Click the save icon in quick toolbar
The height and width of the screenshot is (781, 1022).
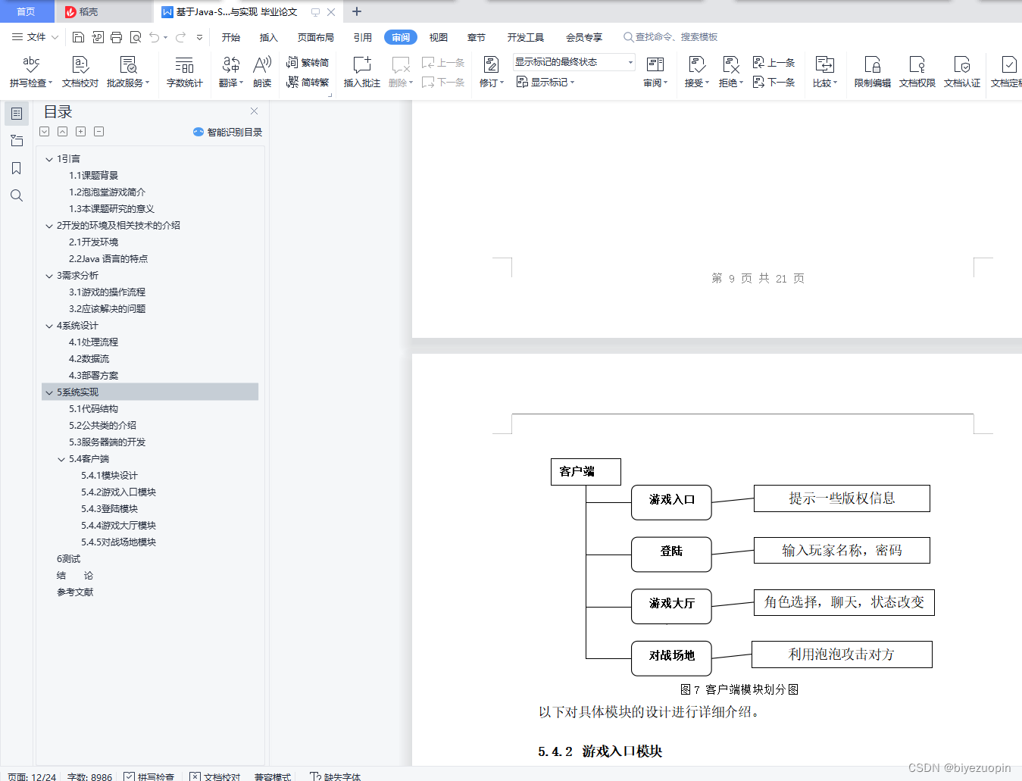click(x=78, y=37)
